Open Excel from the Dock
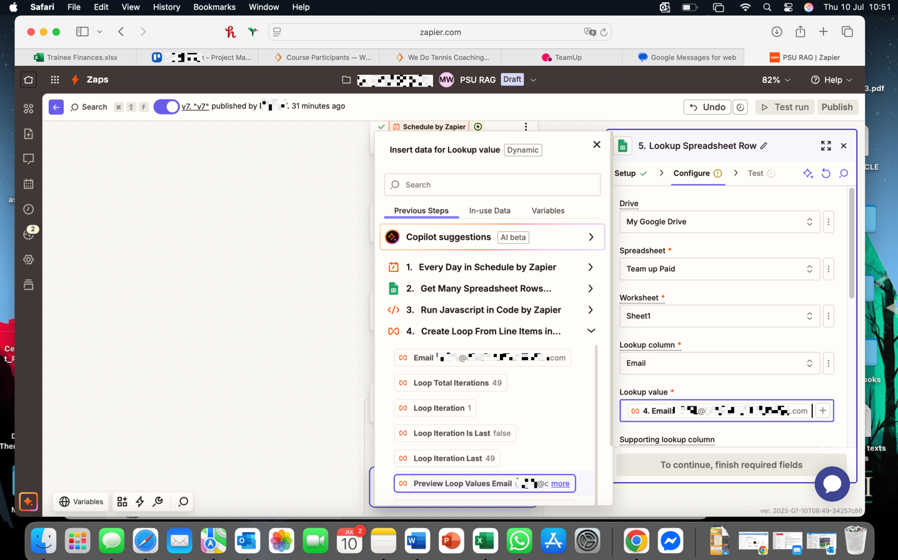Image resolution: width=898 pixels, height=560 pixels. point(485,541)
